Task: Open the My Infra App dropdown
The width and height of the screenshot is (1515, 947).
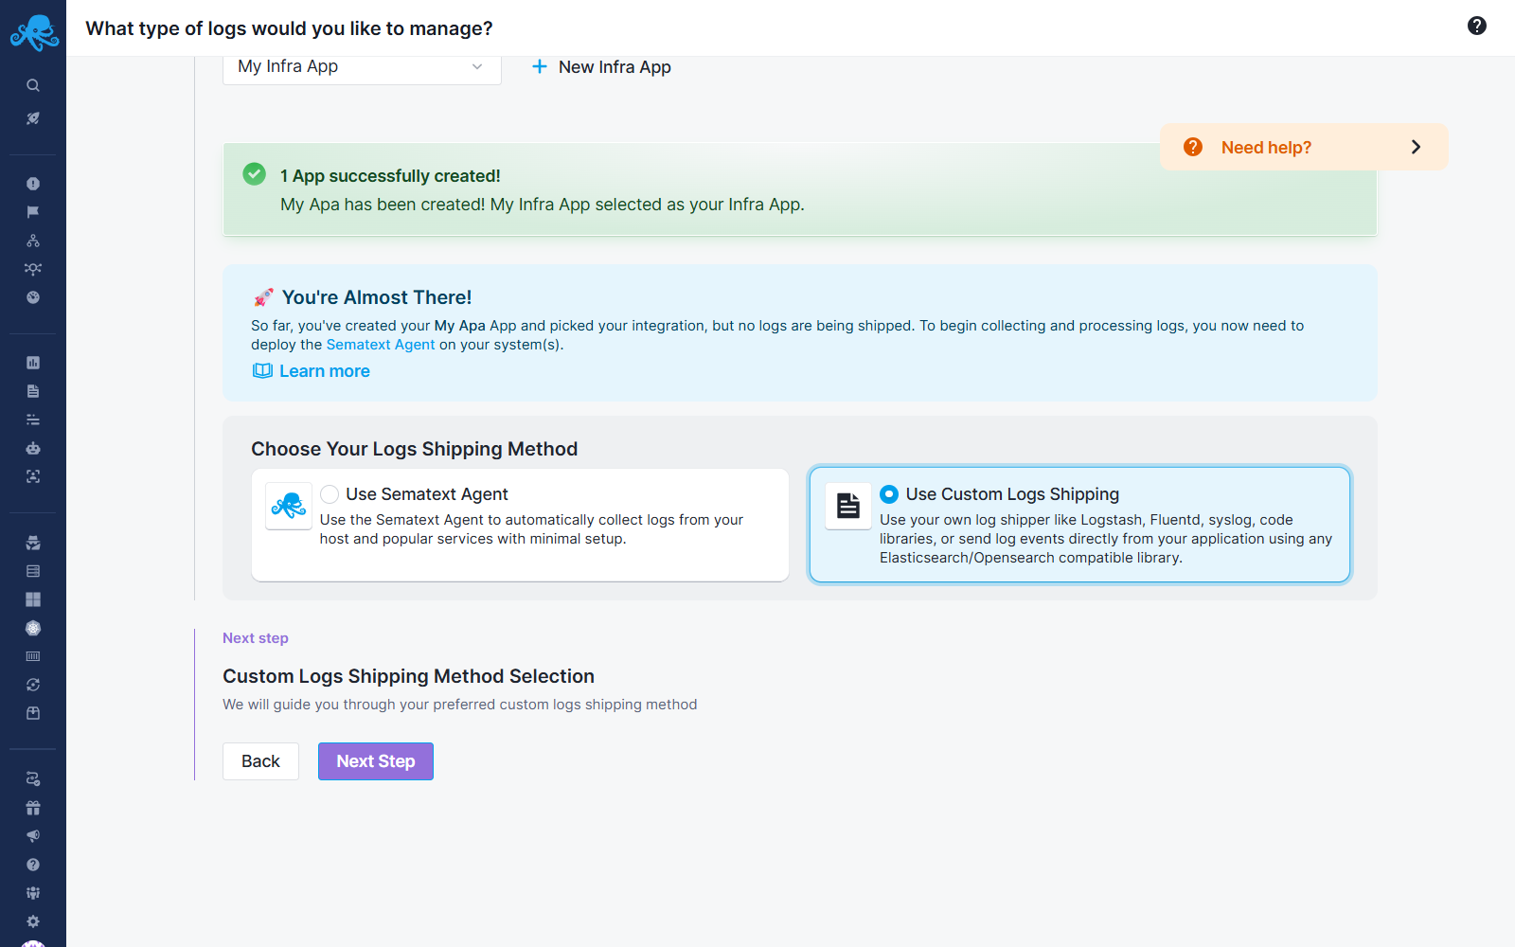Action: (x=361, y=66)
